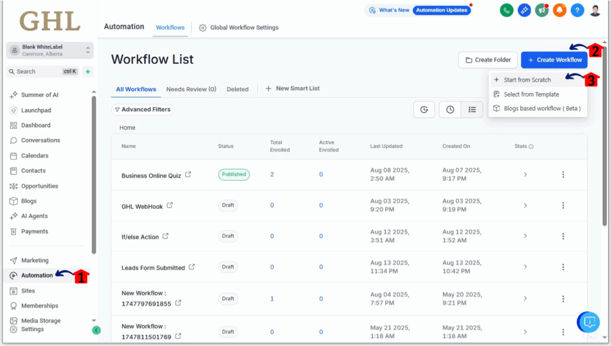The width and height of the screenshot is (611, 346).
Task: Open Opportunities in the sidebar
Action: [x=39, y=186]
